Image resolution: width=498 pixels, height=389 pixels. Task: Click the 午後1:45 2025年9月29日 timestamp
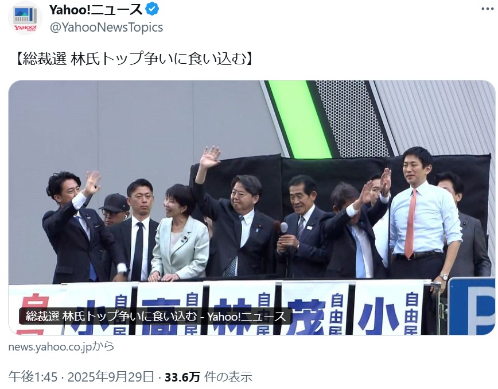pyautogui.click(x=81, y=377)
